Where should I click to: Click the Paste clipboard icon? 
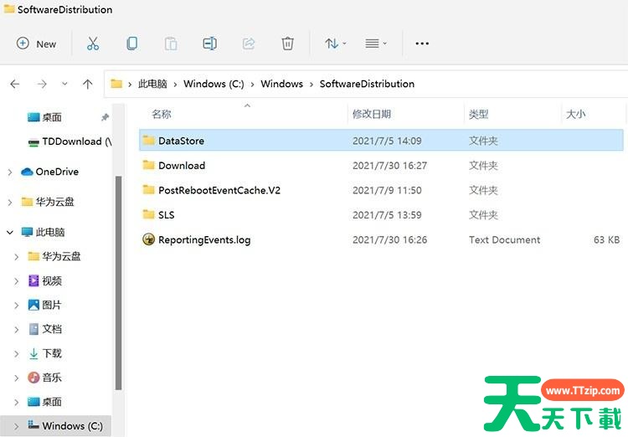click(x=171, y=44)
